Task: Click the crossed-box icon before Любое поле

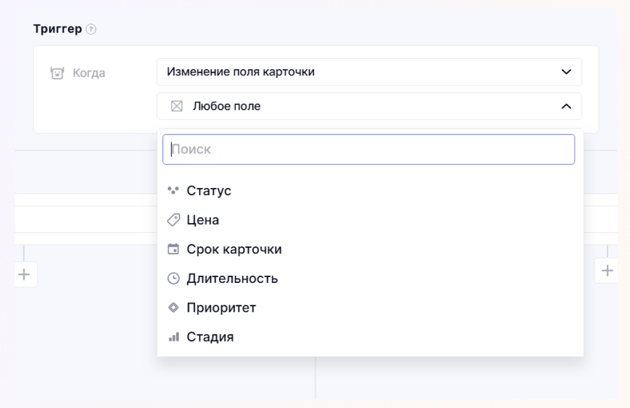Action: [177, 106]
